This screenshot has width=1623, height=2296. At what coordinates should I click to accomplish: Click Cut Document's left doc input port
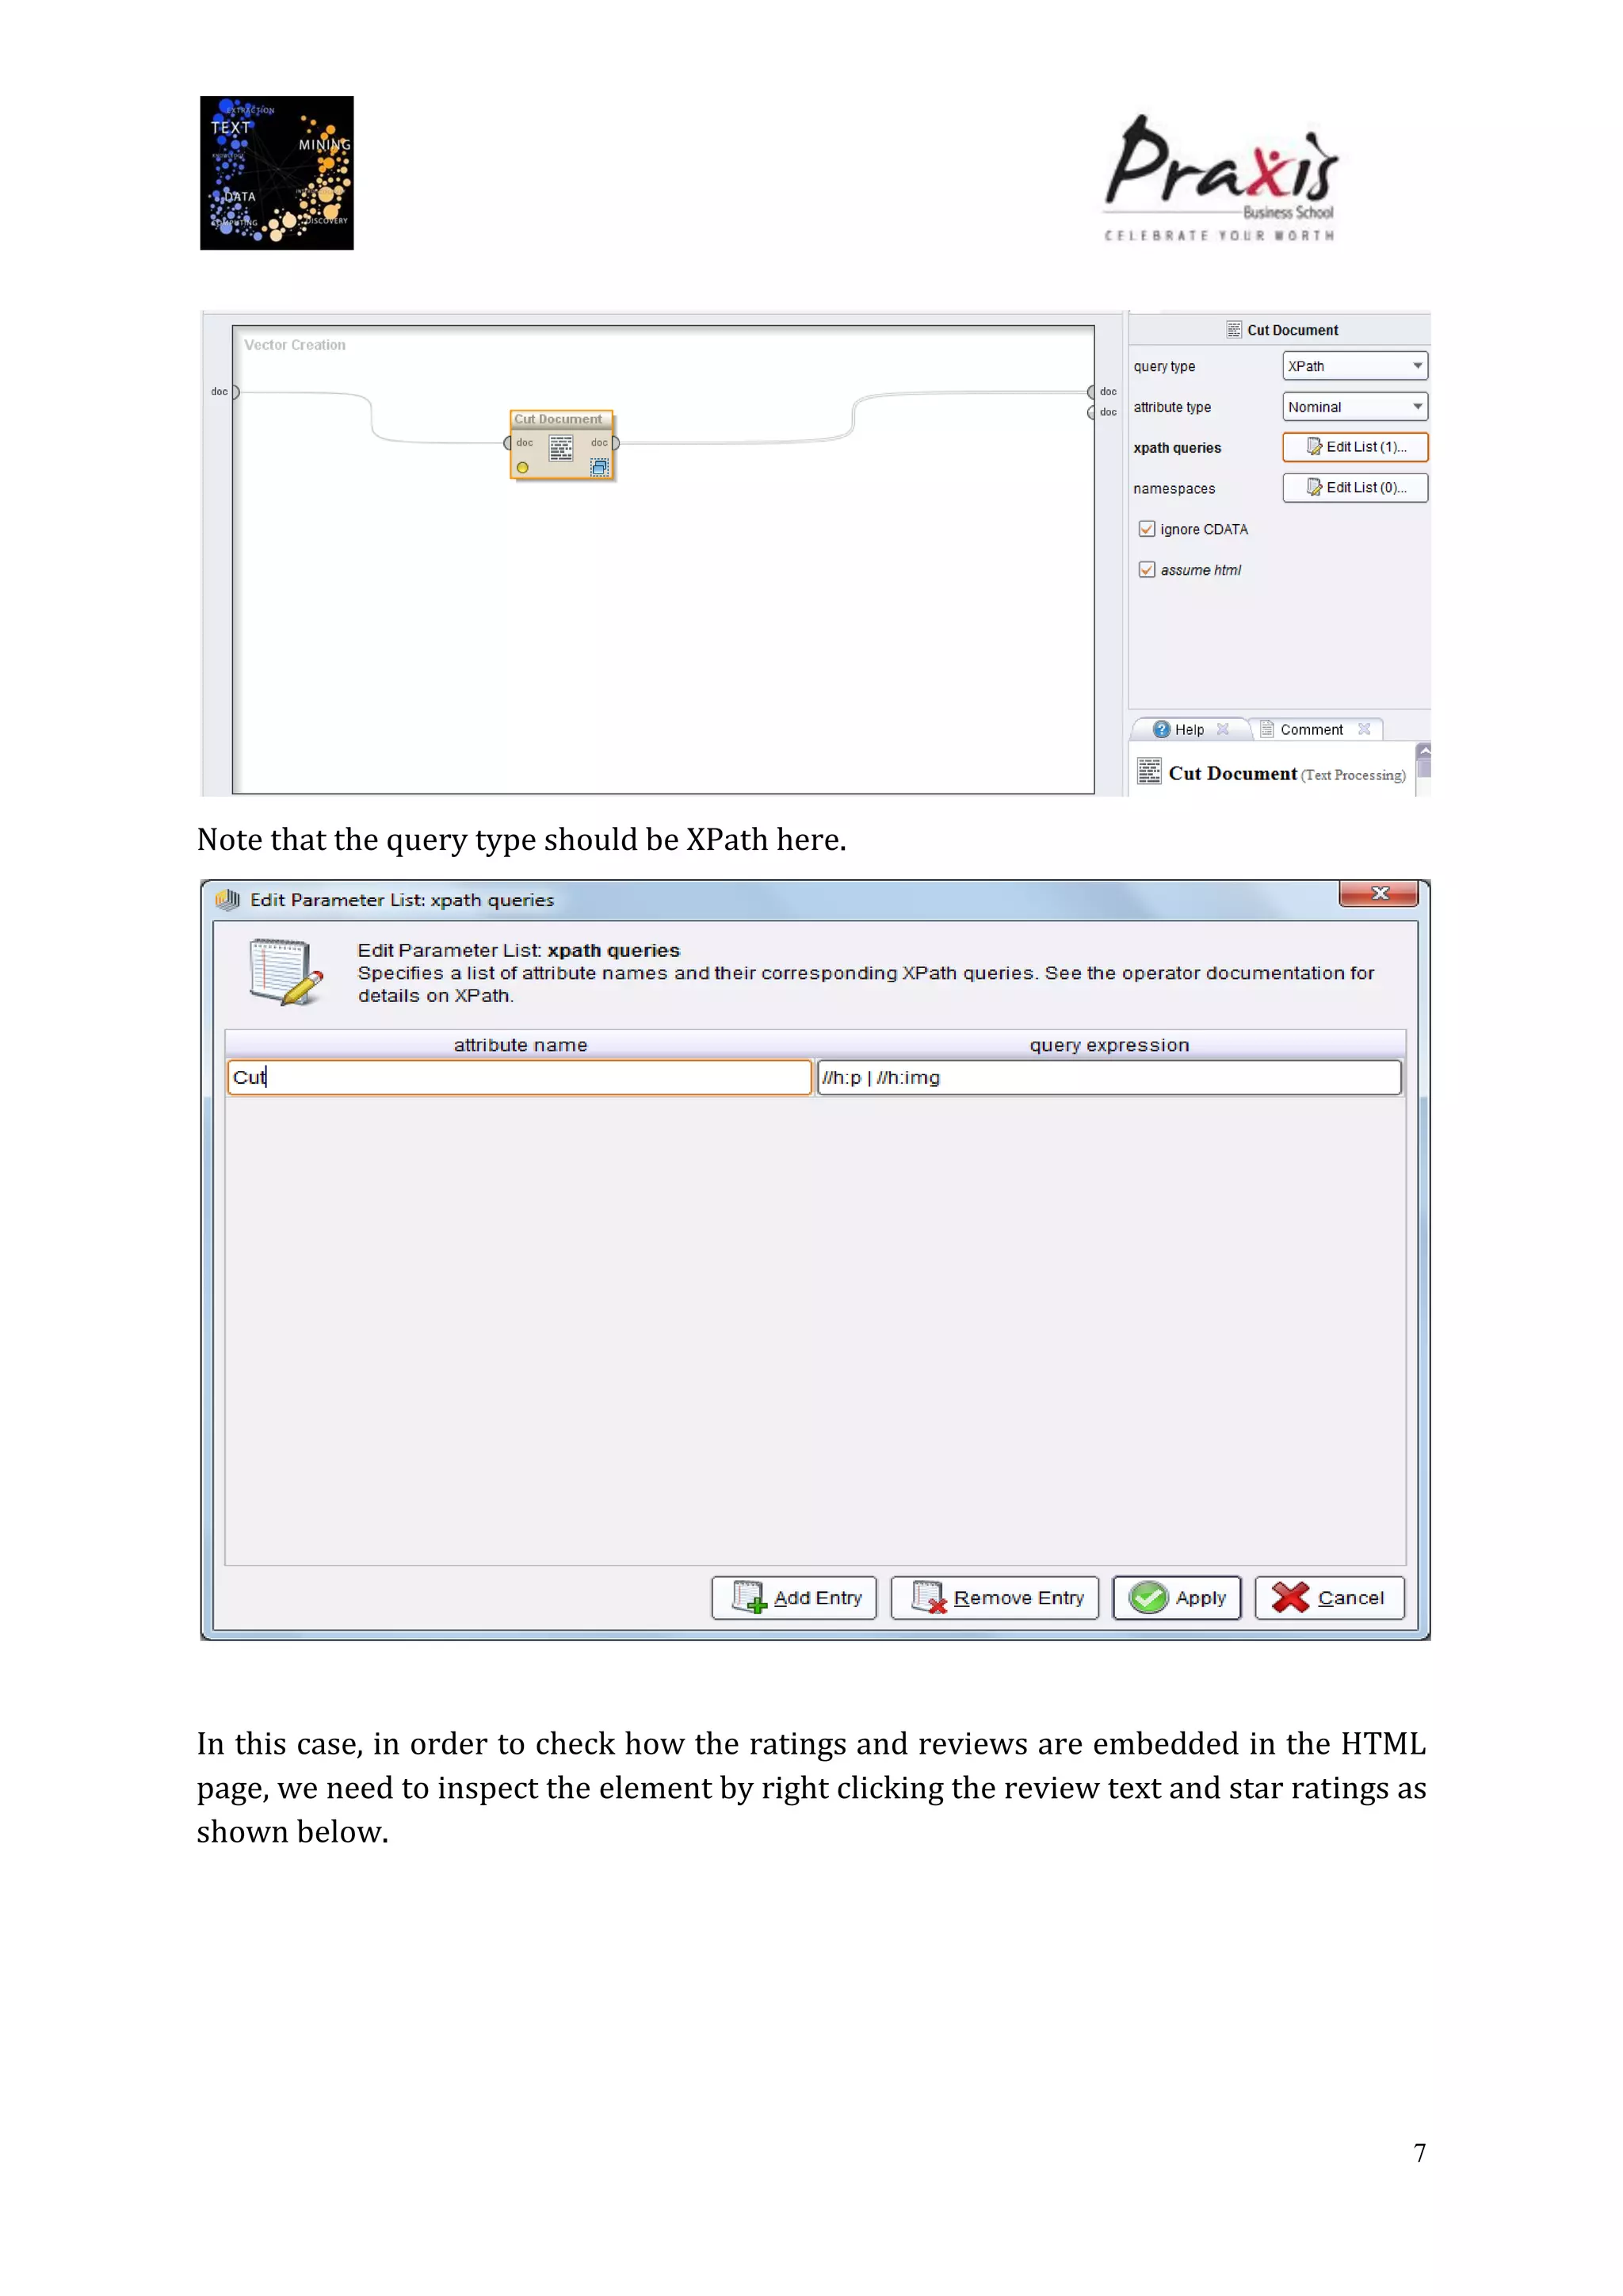[x=508, y=443]
